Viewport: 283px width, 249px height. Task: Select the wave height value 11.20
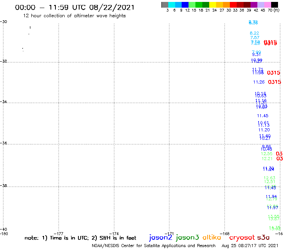pyautogui.click(x=264, y=130)
